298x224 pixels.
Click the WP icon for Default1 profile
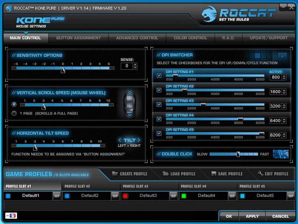57,196
